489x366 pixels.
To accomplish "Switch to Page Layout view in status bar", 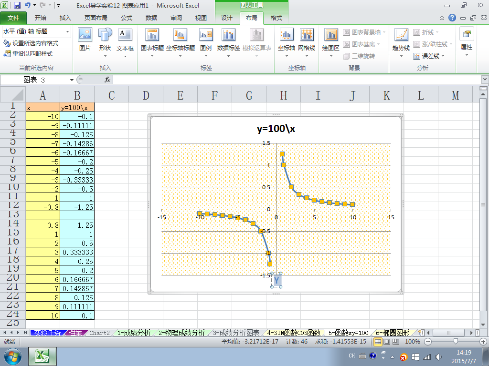I will 387,342.
